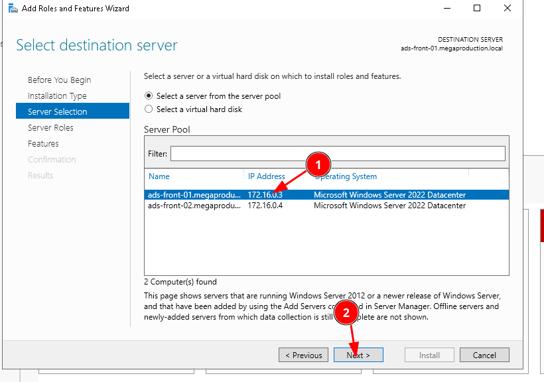Screen dimensions: 544x382
Task: Open the Features step in sidebar
Action: (x=43, y=144)
